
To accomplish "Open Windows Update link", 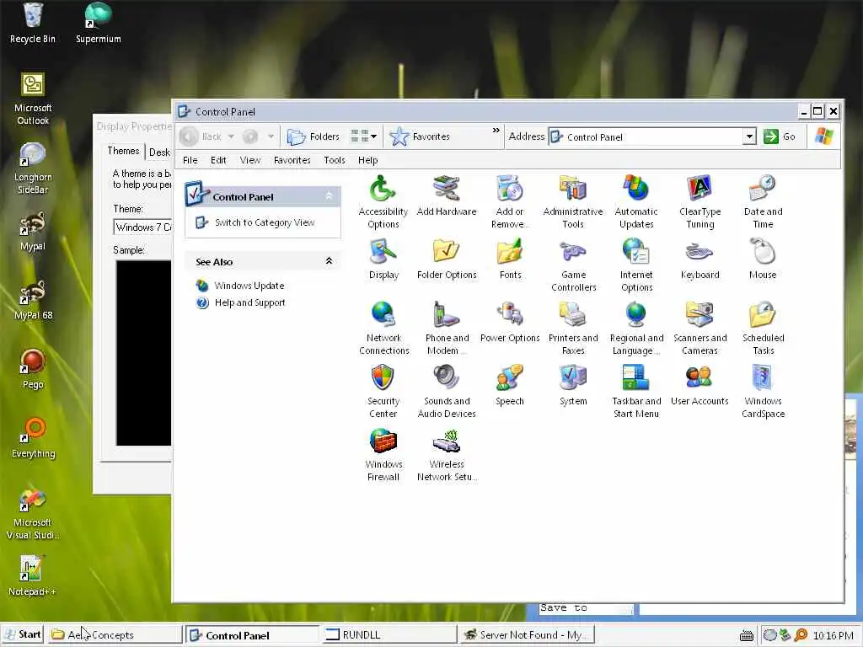I will tap(249, 286).
